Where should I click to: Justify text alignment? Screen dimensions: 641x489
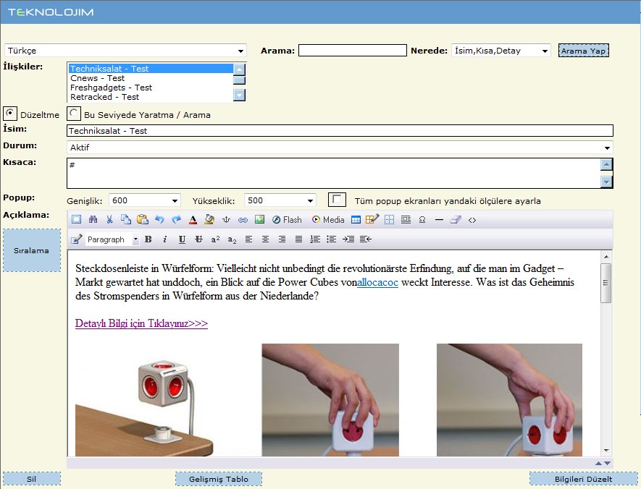pos(299,239)
